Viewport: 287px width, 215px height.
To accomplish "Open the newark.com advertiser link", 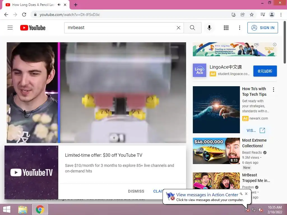I will [259, 118].
